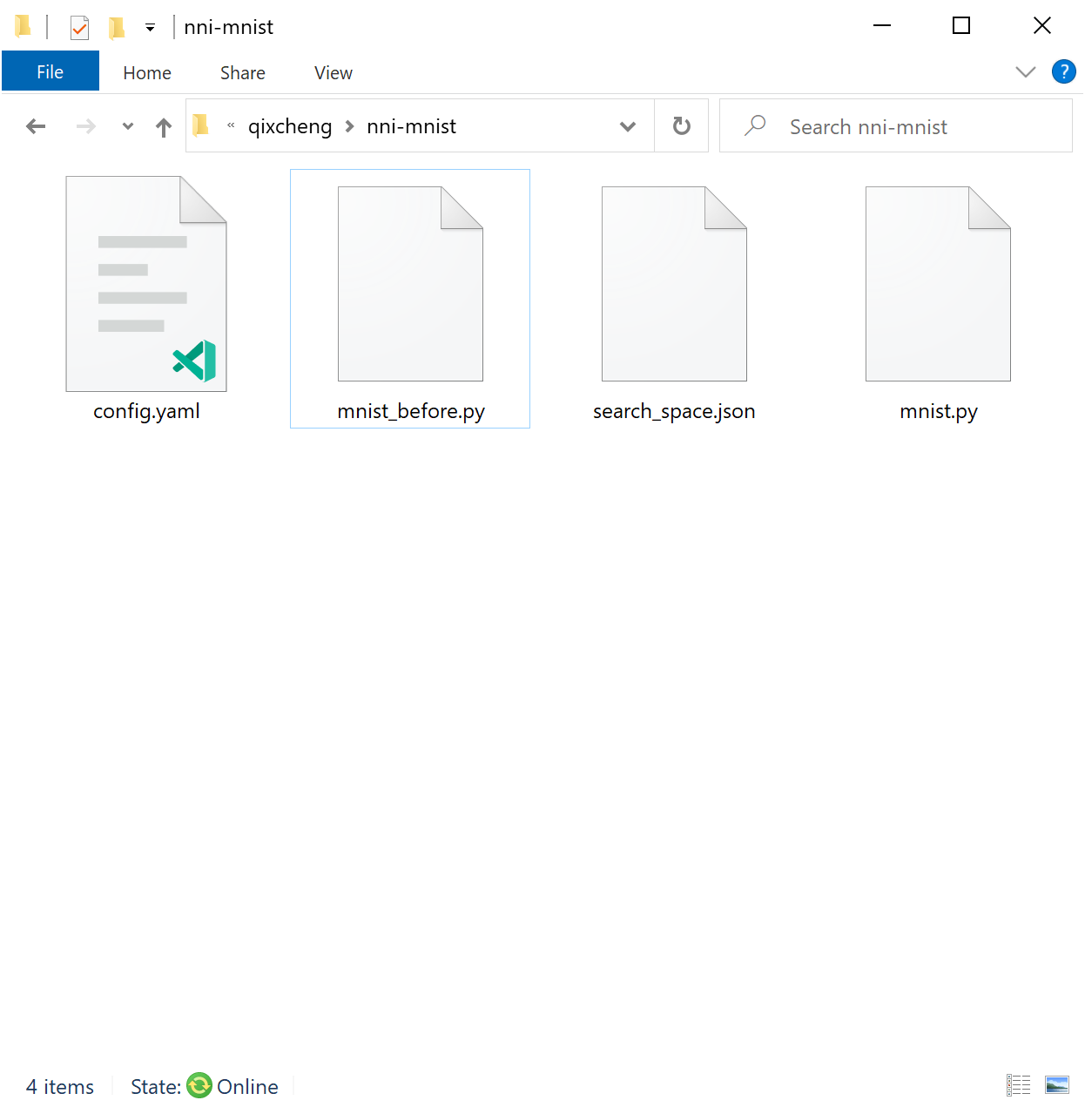Click the New folder quick access icon
The image size is (1085, 1107).
[117, 26]
